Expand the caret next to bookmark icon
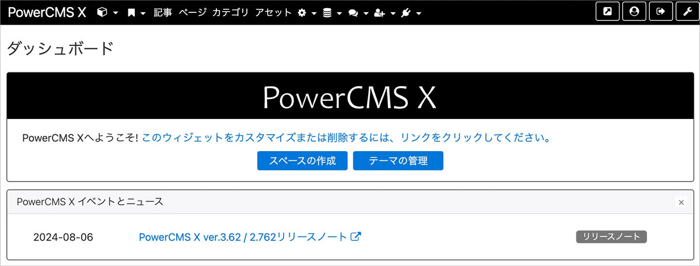Screen dimensions: 700x266 point(143,13)
